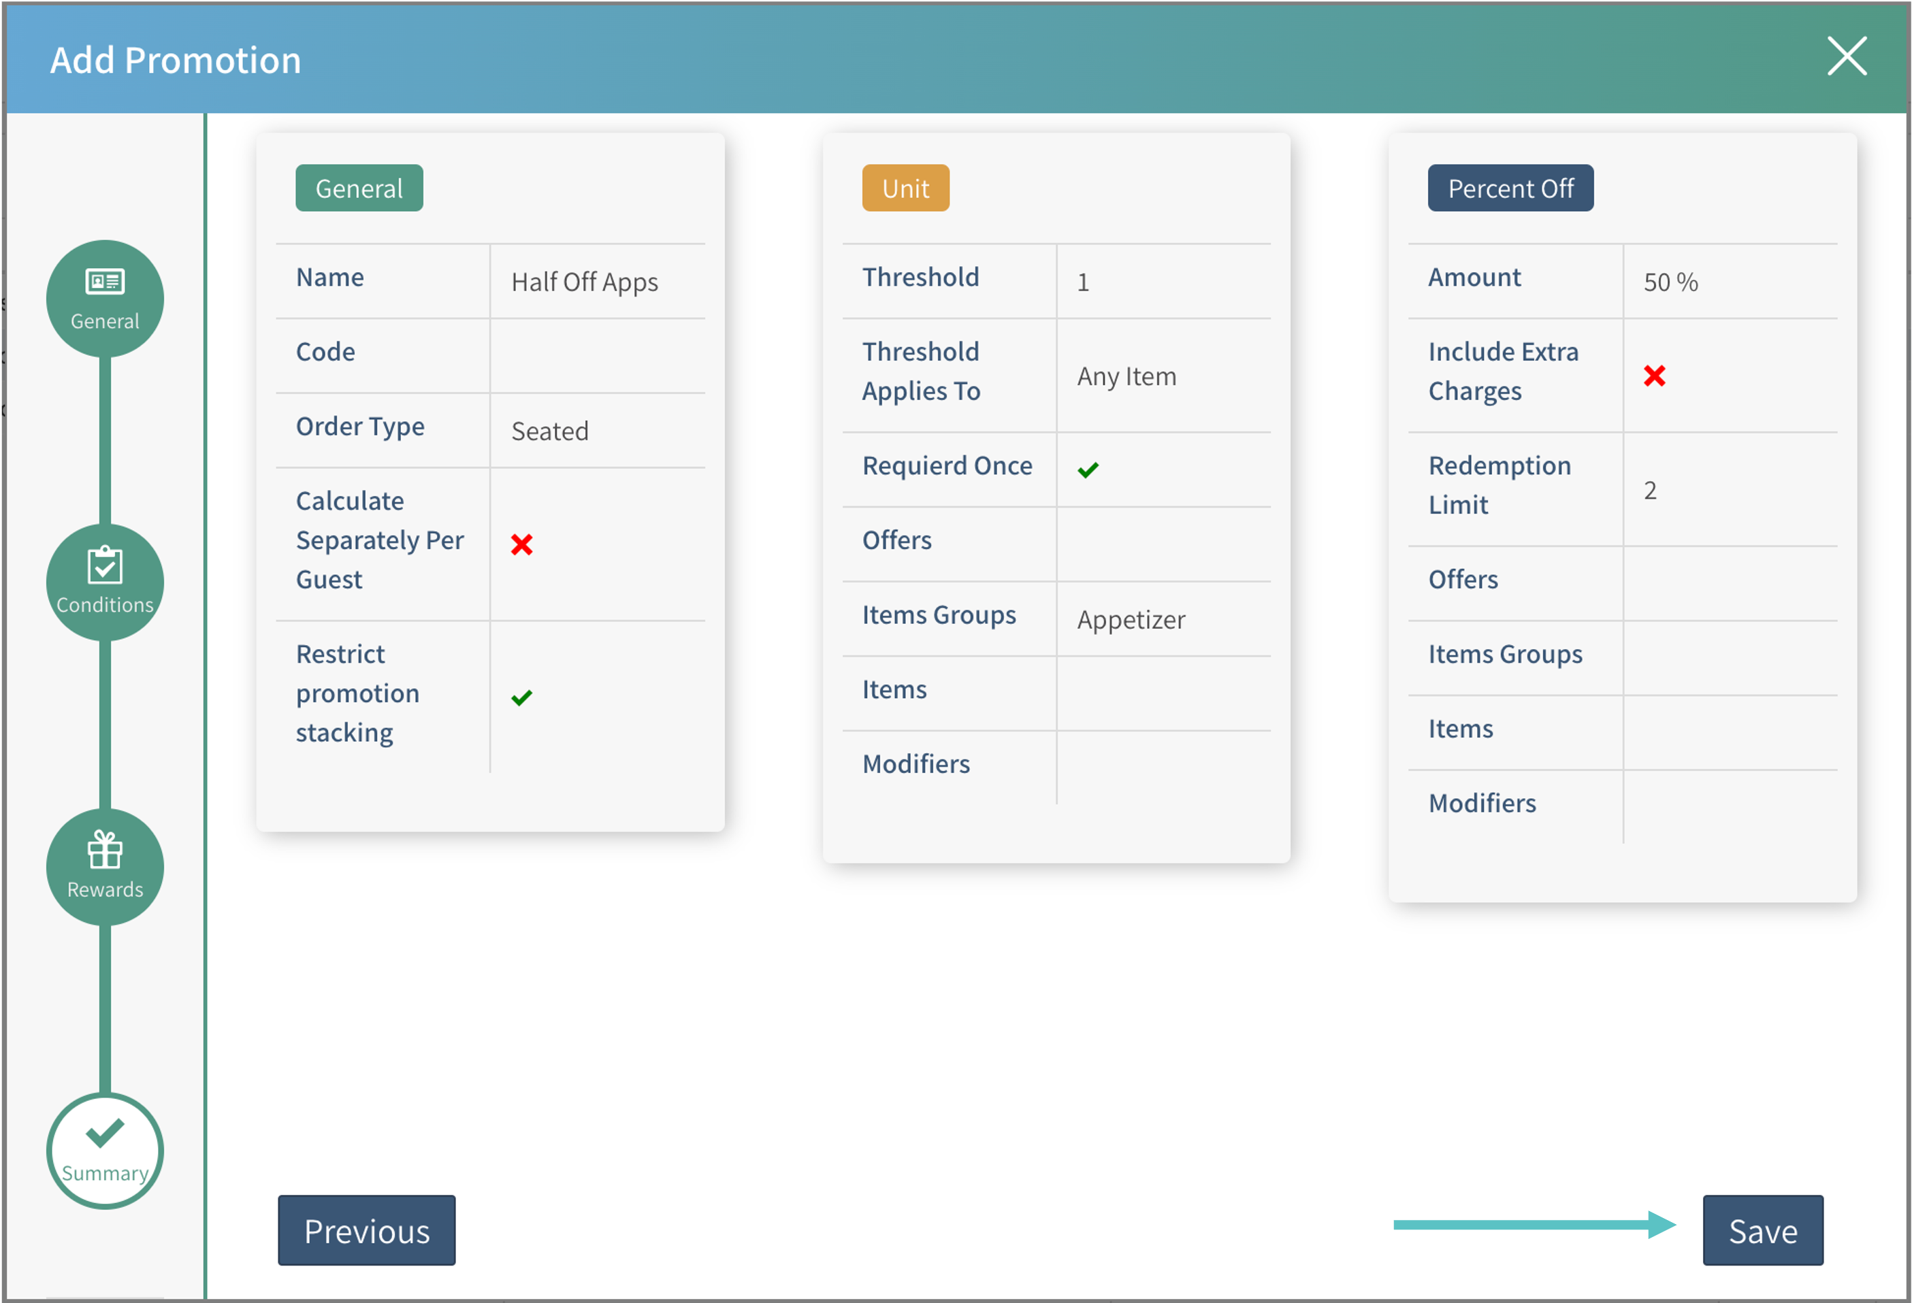Click the 50 % amount value
This screenshot has width=1912, height=1303.
(x=1670, y=282)
